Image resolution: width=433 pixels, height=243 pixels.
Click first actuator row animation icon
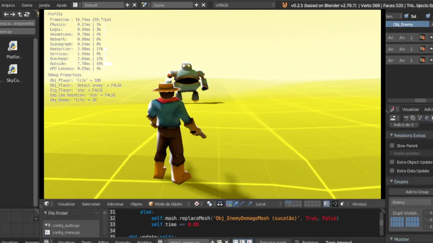(422, 37)
